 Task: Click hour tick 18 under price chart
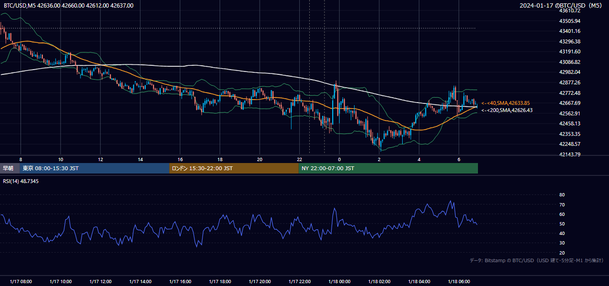click(220, 159)
